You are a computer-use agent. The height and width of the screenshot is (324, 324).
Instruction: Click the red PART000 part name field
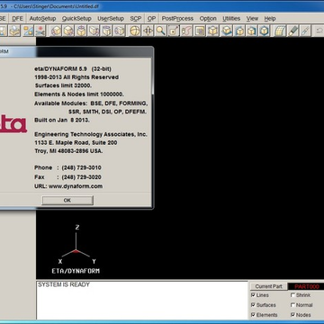[306, 287]
